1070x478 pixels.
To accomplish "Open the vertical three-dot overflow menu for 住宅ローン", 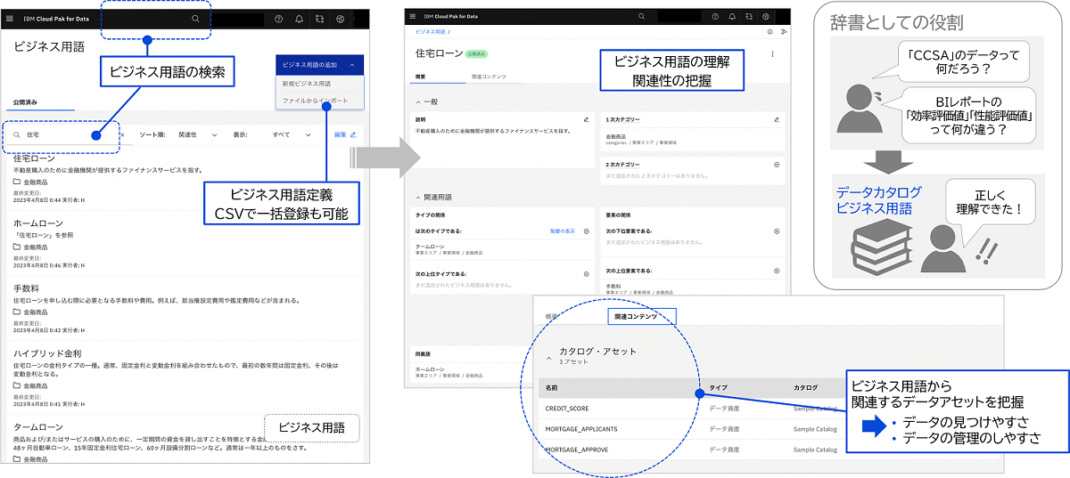I will pos(772,54).
